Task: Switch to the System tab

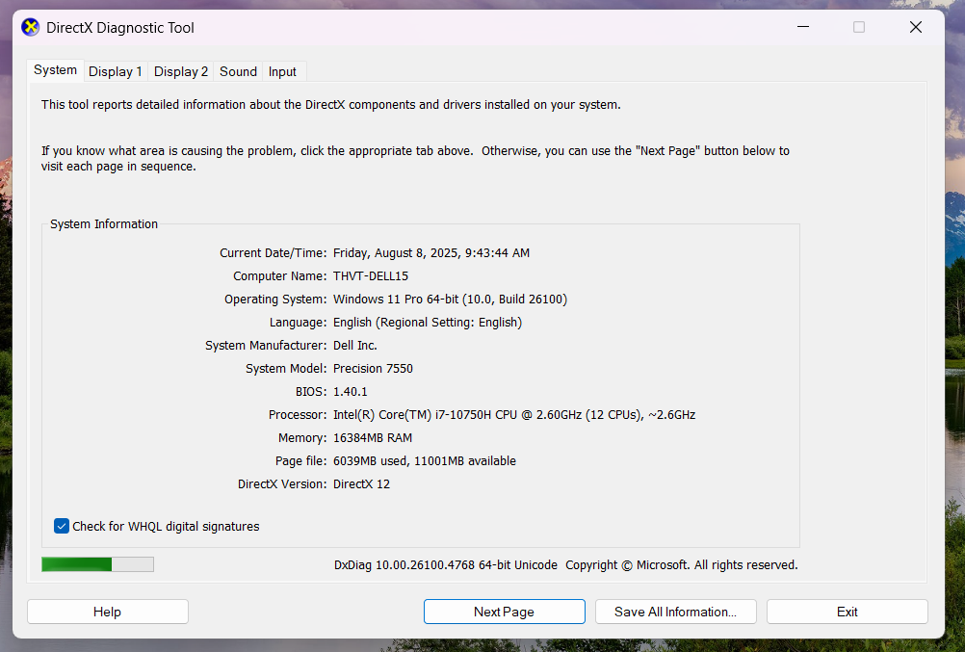Action: coord(56,70)
